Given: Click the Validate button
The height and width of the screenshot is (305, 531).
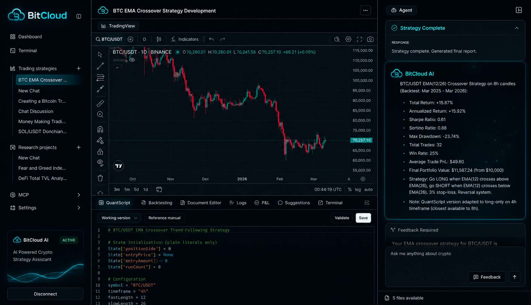Looking at the screenshot, I should pos(342,218).
